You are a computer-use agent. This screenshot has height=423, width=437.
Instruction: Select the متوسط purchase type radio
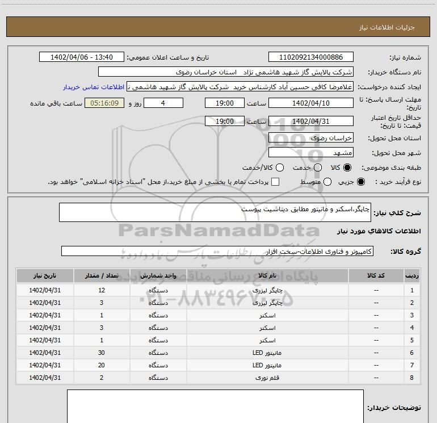327,182
